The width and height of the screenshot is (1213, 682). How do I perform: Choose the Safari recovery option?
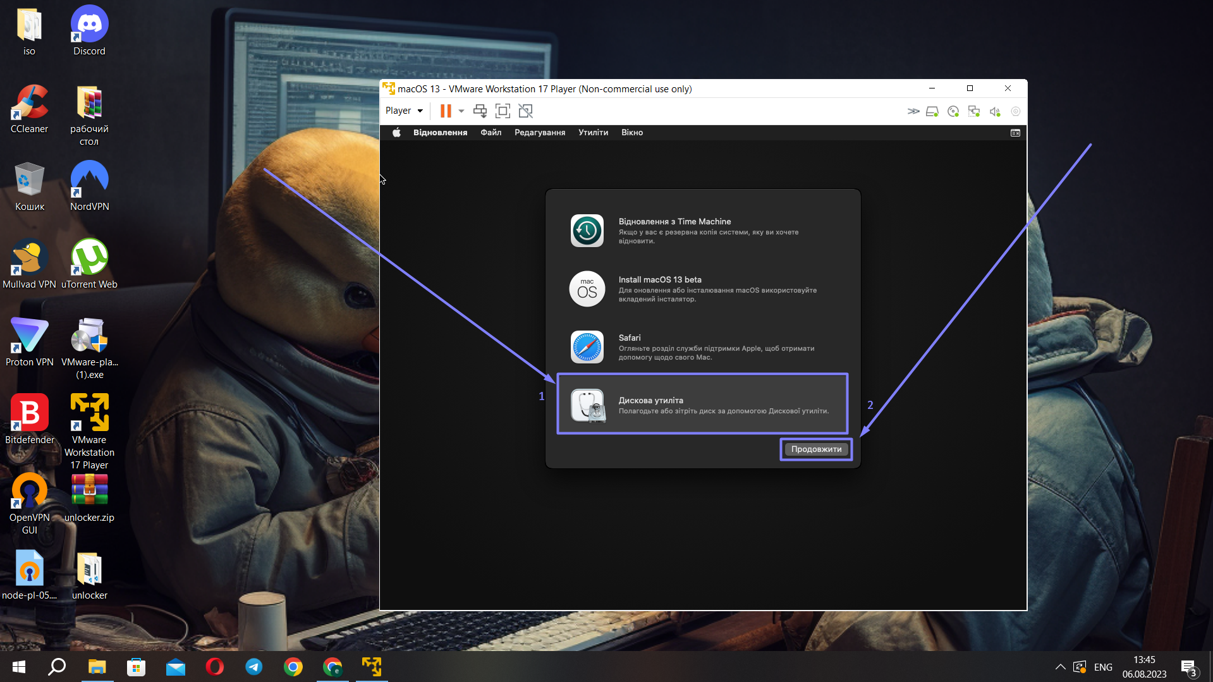[x=702, y=347]
